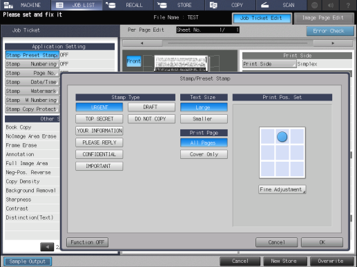The height and width of the screenshot is (267, 357).
Task: Open the SCAN tab
Action: (x=282, y=5)
